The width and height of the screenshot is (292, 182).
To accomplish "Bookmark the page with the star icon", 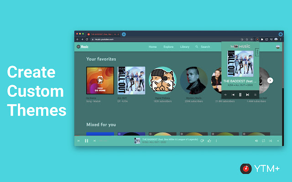I will click(251, 40).
